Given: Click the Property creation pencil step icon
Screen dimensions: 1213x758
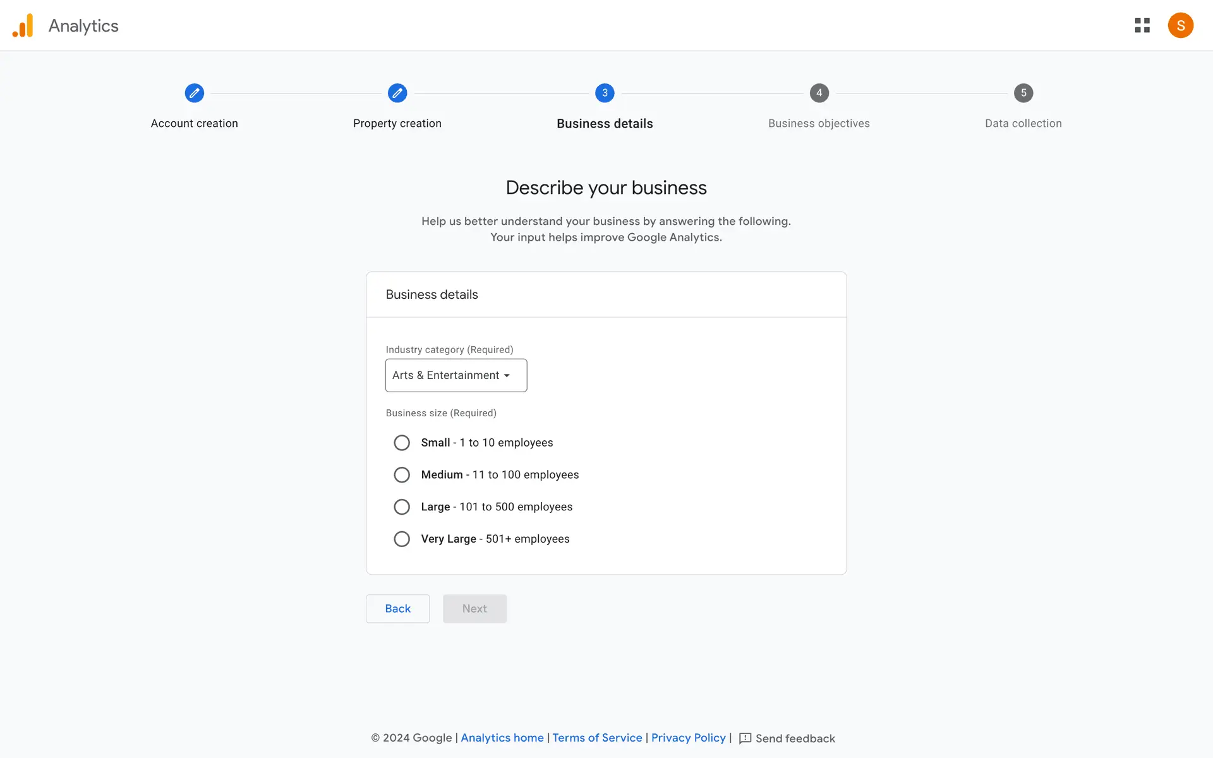Looking at the screenshot, I should click(397, 93).
